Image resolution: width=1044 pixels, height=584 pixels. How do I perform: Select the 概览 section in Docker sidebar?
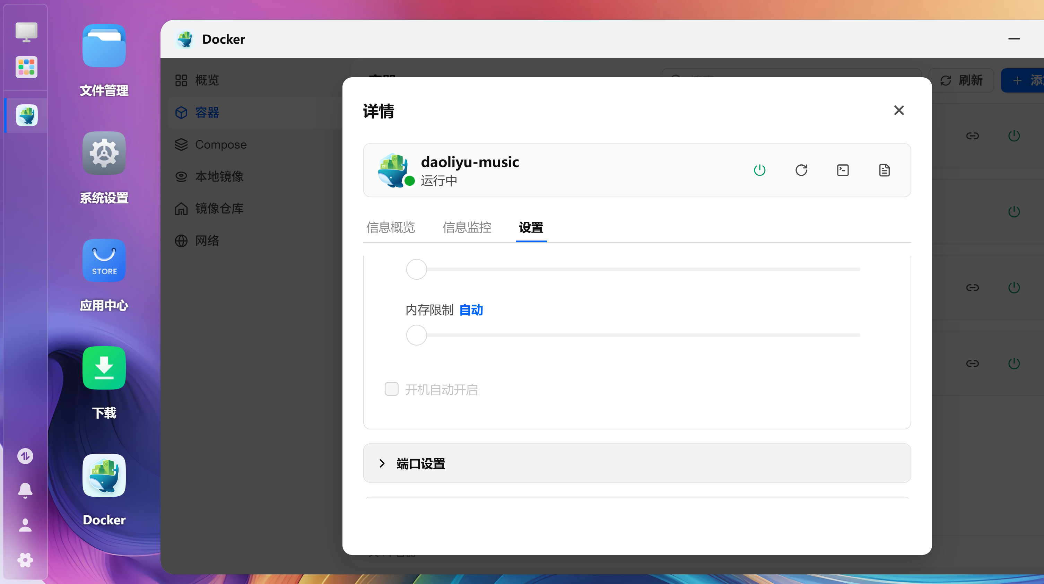[206, 80]
